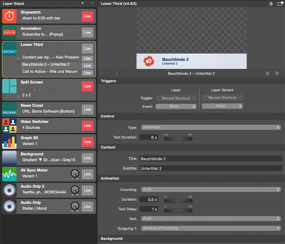Expand the Split Screen variants triangle
The height and width of the screenshot is (244, 285).
coord(18,96)
